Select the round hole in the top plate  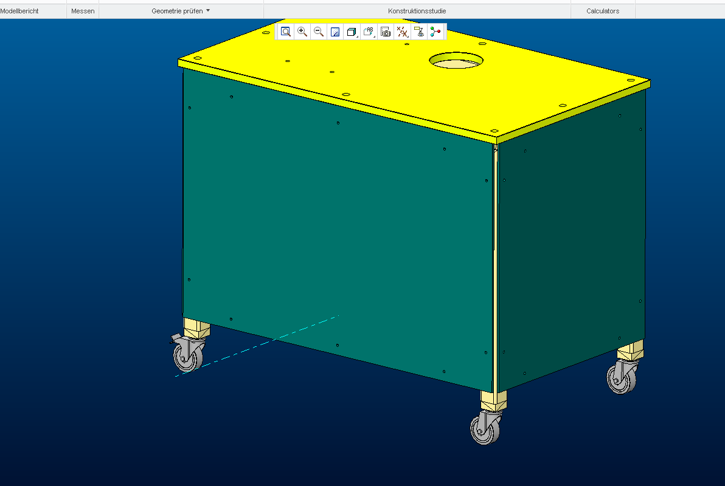click(x=456, y=61)
